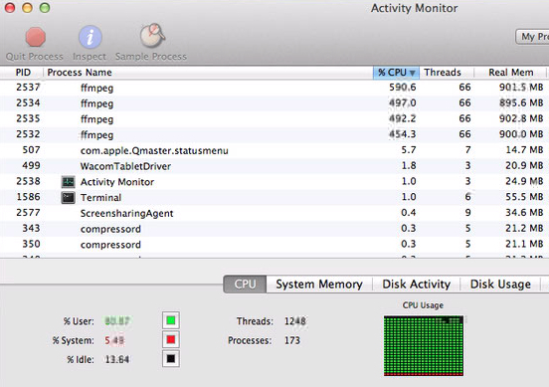Click the red % System color swatch
The width and height of the screenshot is (549, 387).
[171, 339]
